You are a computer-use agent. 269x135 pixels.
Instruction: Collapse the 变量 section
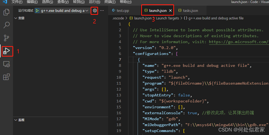tap(19, 18)
